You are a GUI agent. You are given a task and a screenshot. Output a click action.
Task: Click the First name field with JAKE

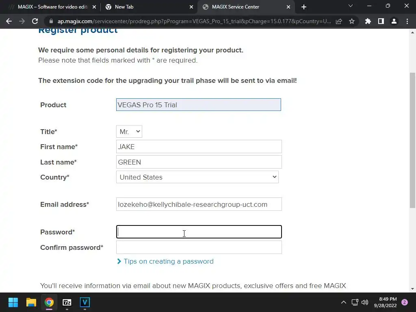point(199,147)
